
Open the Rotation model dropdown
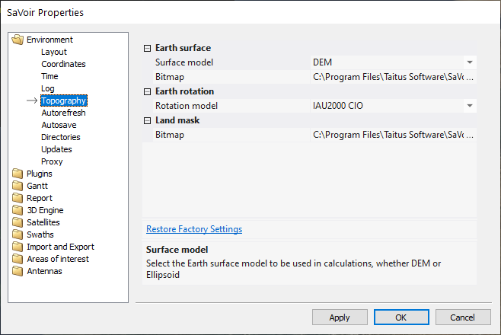[470, 106]
